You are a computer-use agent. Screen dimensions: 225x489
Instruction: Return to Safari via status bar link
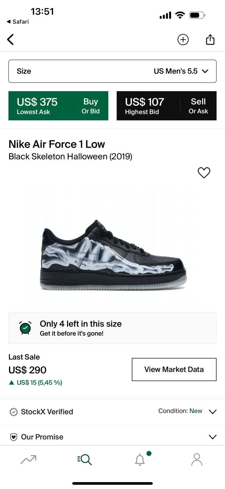(18, 22)
